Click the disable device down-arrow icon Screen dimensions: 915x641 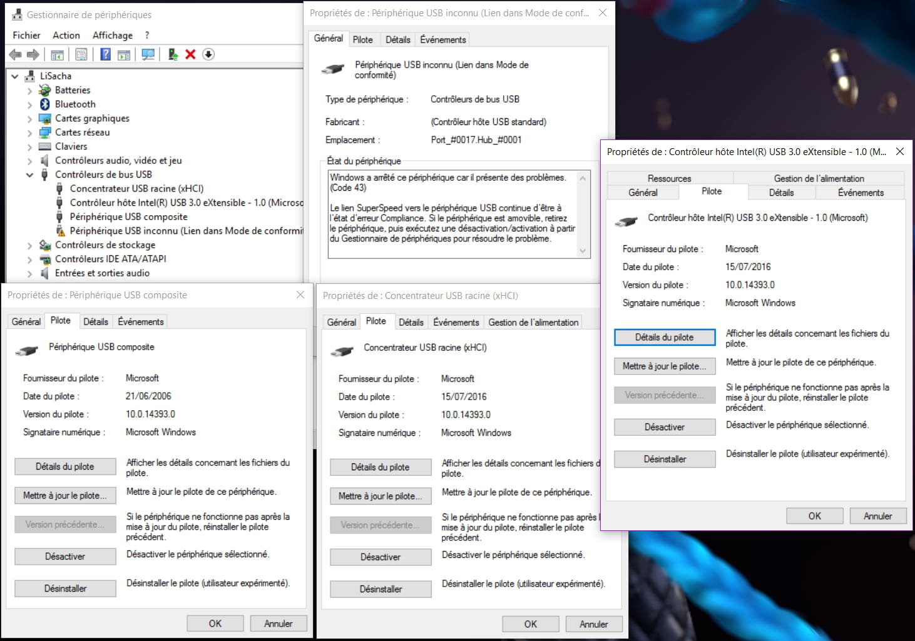point(208,55)
